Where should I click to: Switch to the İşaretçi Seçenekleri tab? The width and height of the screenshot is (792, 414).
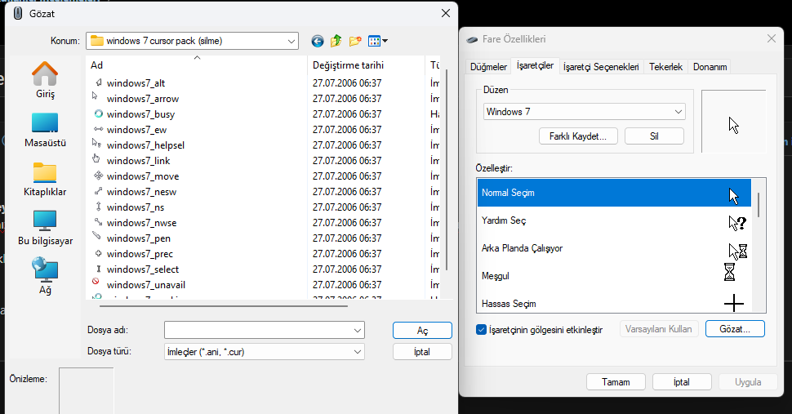(x=601, y=67)
